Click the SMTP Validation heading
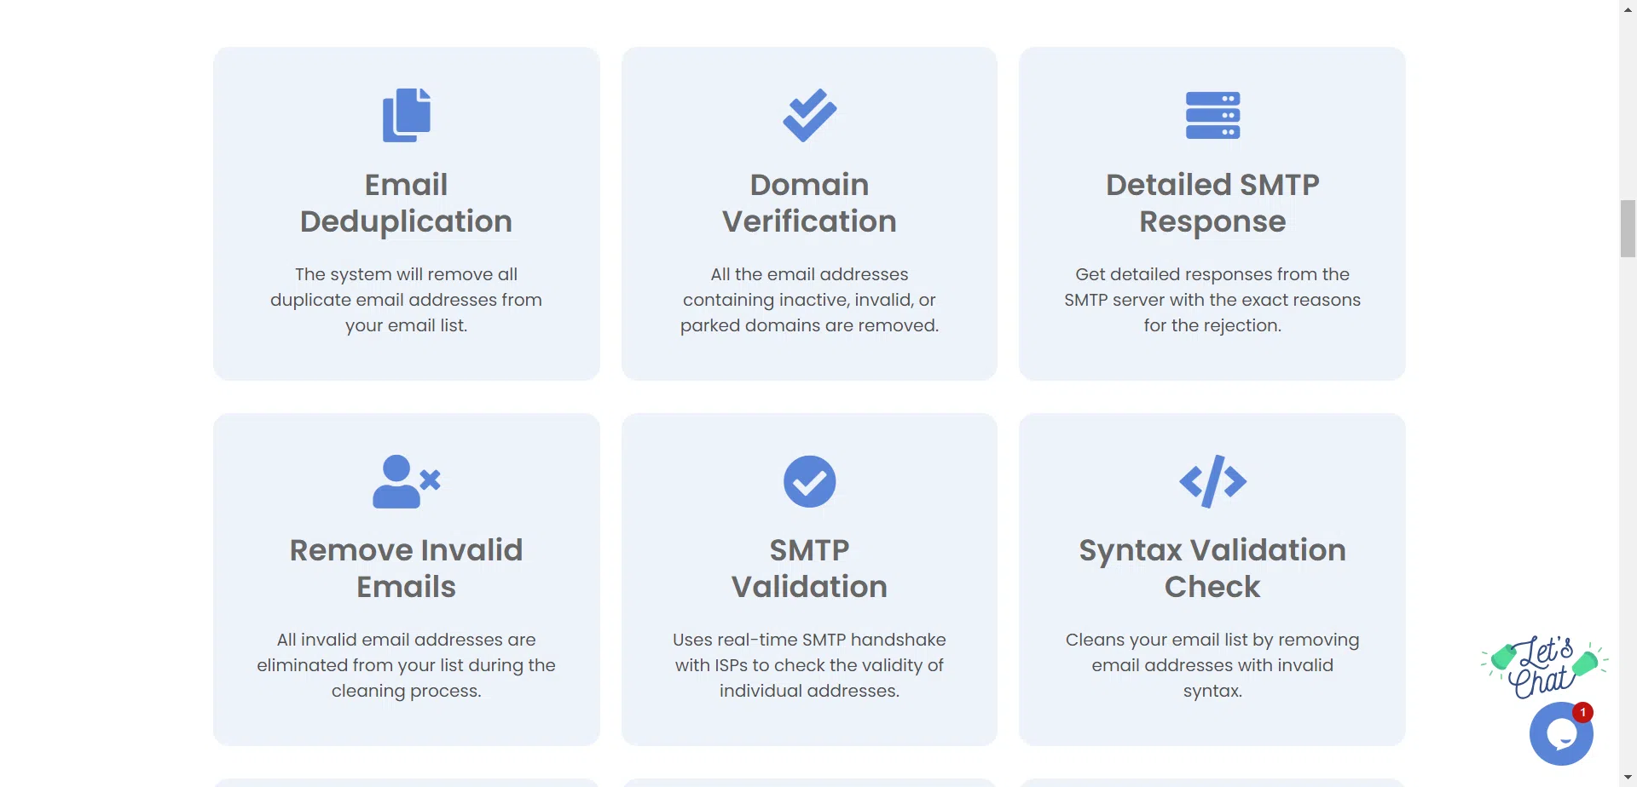1637x787 pixels. coord(809,568)
